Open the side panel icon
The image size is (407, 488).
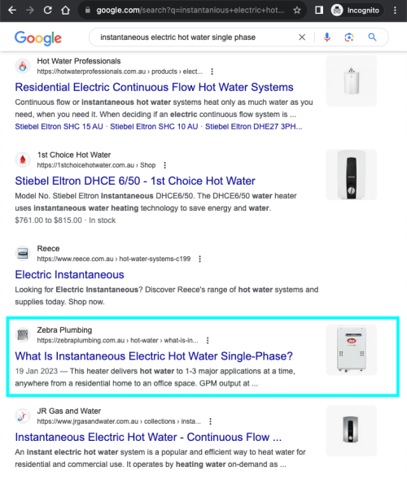pyautogui.click(x=319, y=11)
